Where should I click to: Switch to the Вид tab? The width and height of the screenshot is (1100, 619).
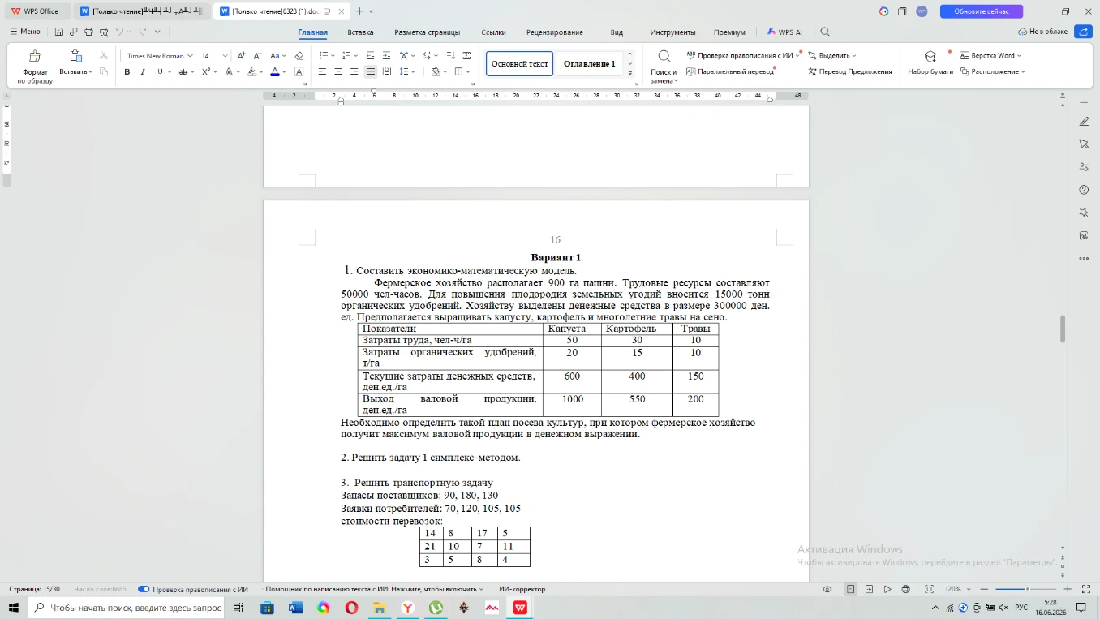point(617,32)
